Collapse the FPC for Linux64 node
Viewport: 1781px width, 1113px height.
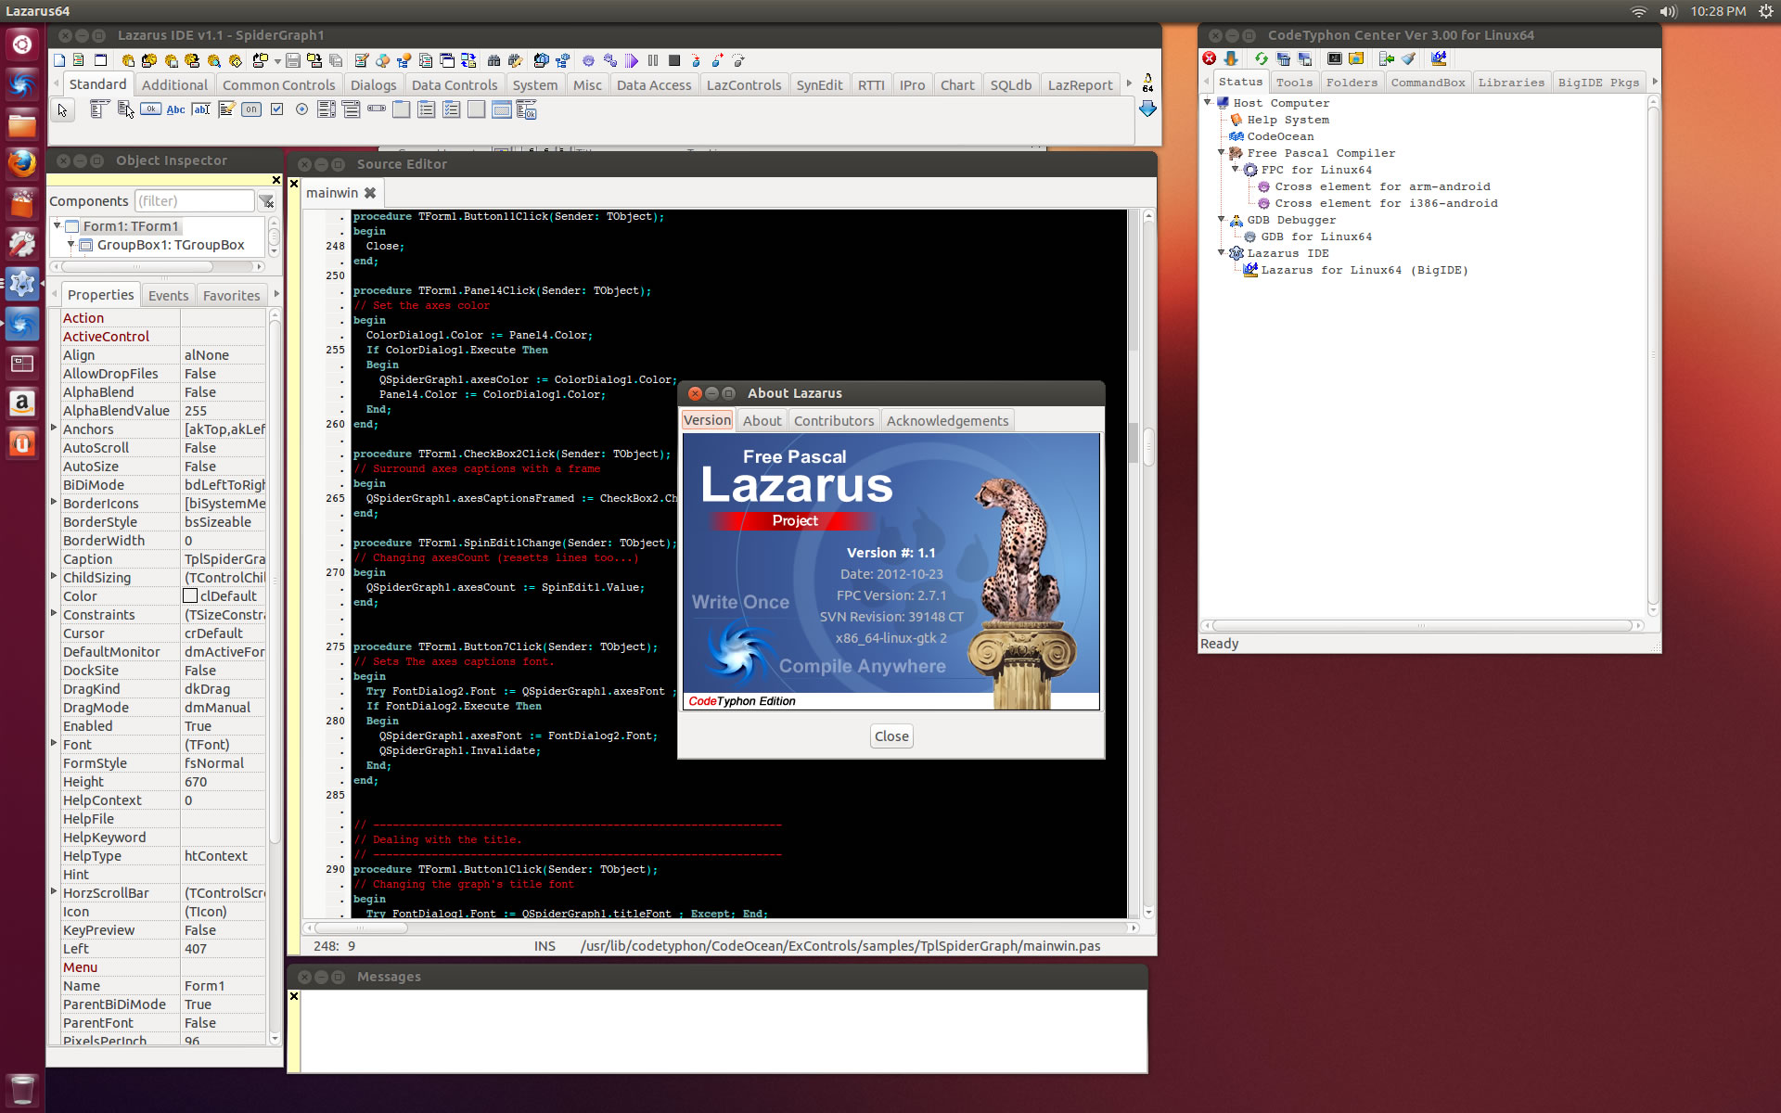[x=1236, y=170]
